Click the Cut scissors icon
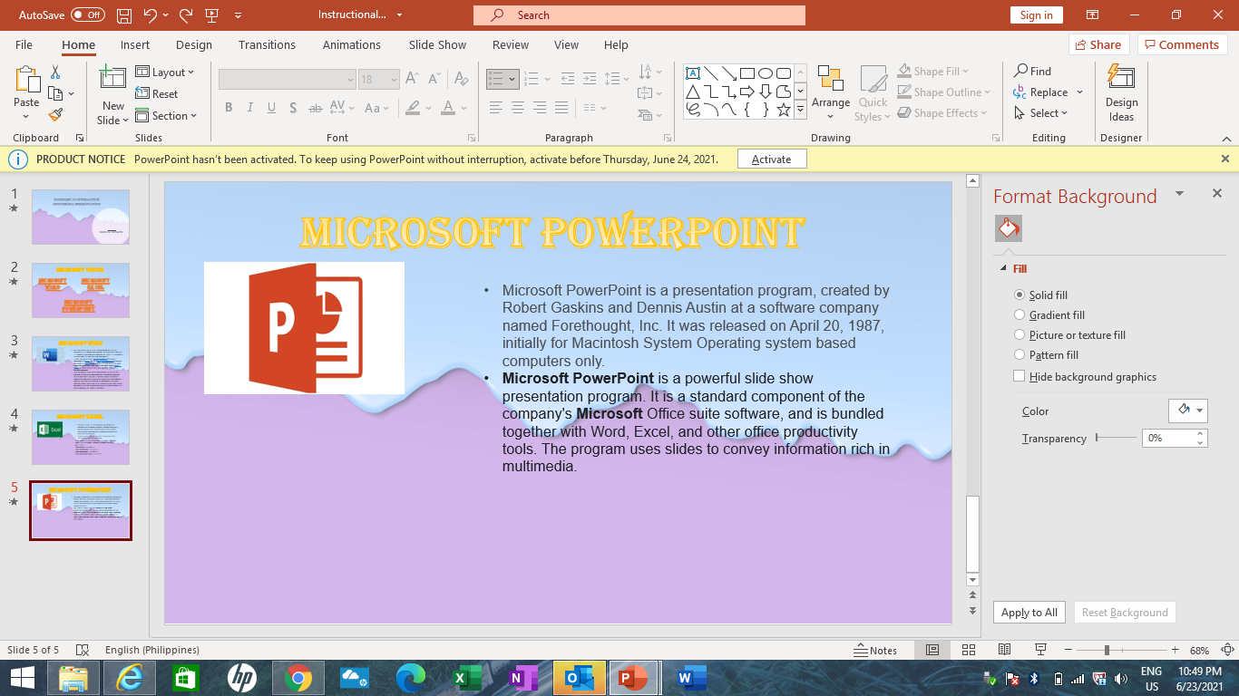1239x696 pixels. [55, 72]
